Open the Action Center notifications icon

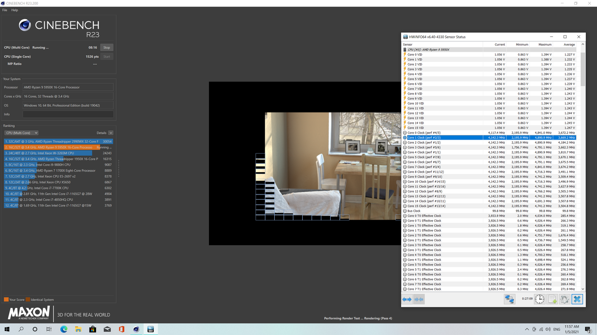(589, 329)
